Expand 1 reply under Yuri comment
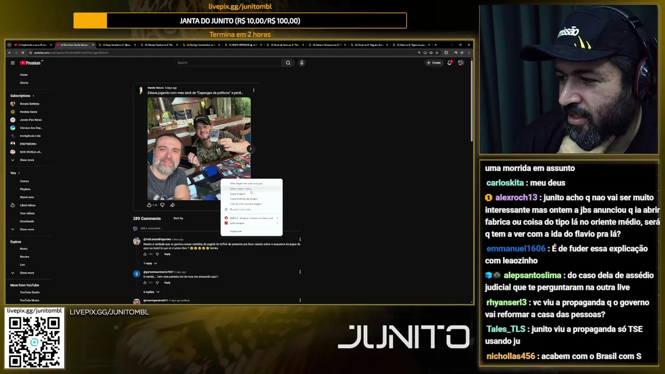The image size is (665, 374). (x=150, y=263)
